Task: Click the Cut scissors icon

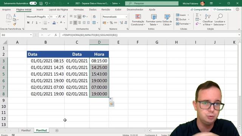Action: click(14, 15)
